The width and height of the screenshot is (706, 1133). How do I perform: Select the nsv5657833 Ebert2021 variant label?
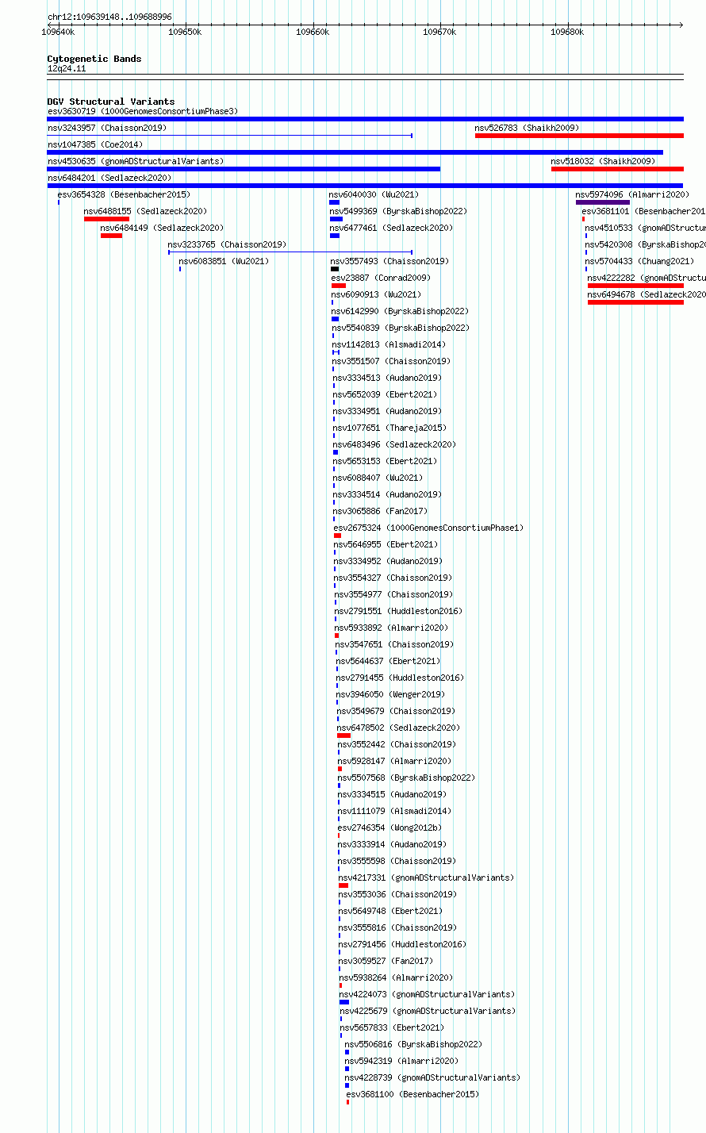pos(393,1027)
